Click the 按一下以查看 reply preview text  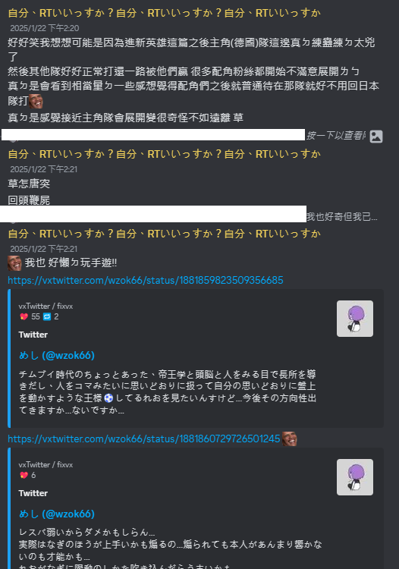click(x=336, y=135)
